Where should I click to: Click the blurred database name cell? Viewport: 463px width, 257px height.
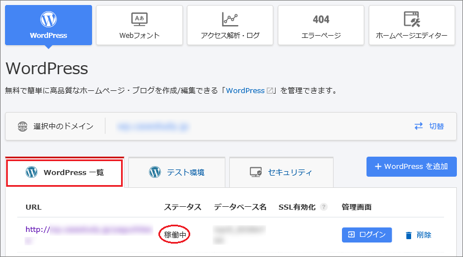pyautogui.click(x=239, y=235)
